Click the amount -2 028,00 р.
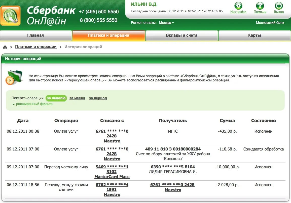Viewport: 291px width, 203px height. [227, 185]
